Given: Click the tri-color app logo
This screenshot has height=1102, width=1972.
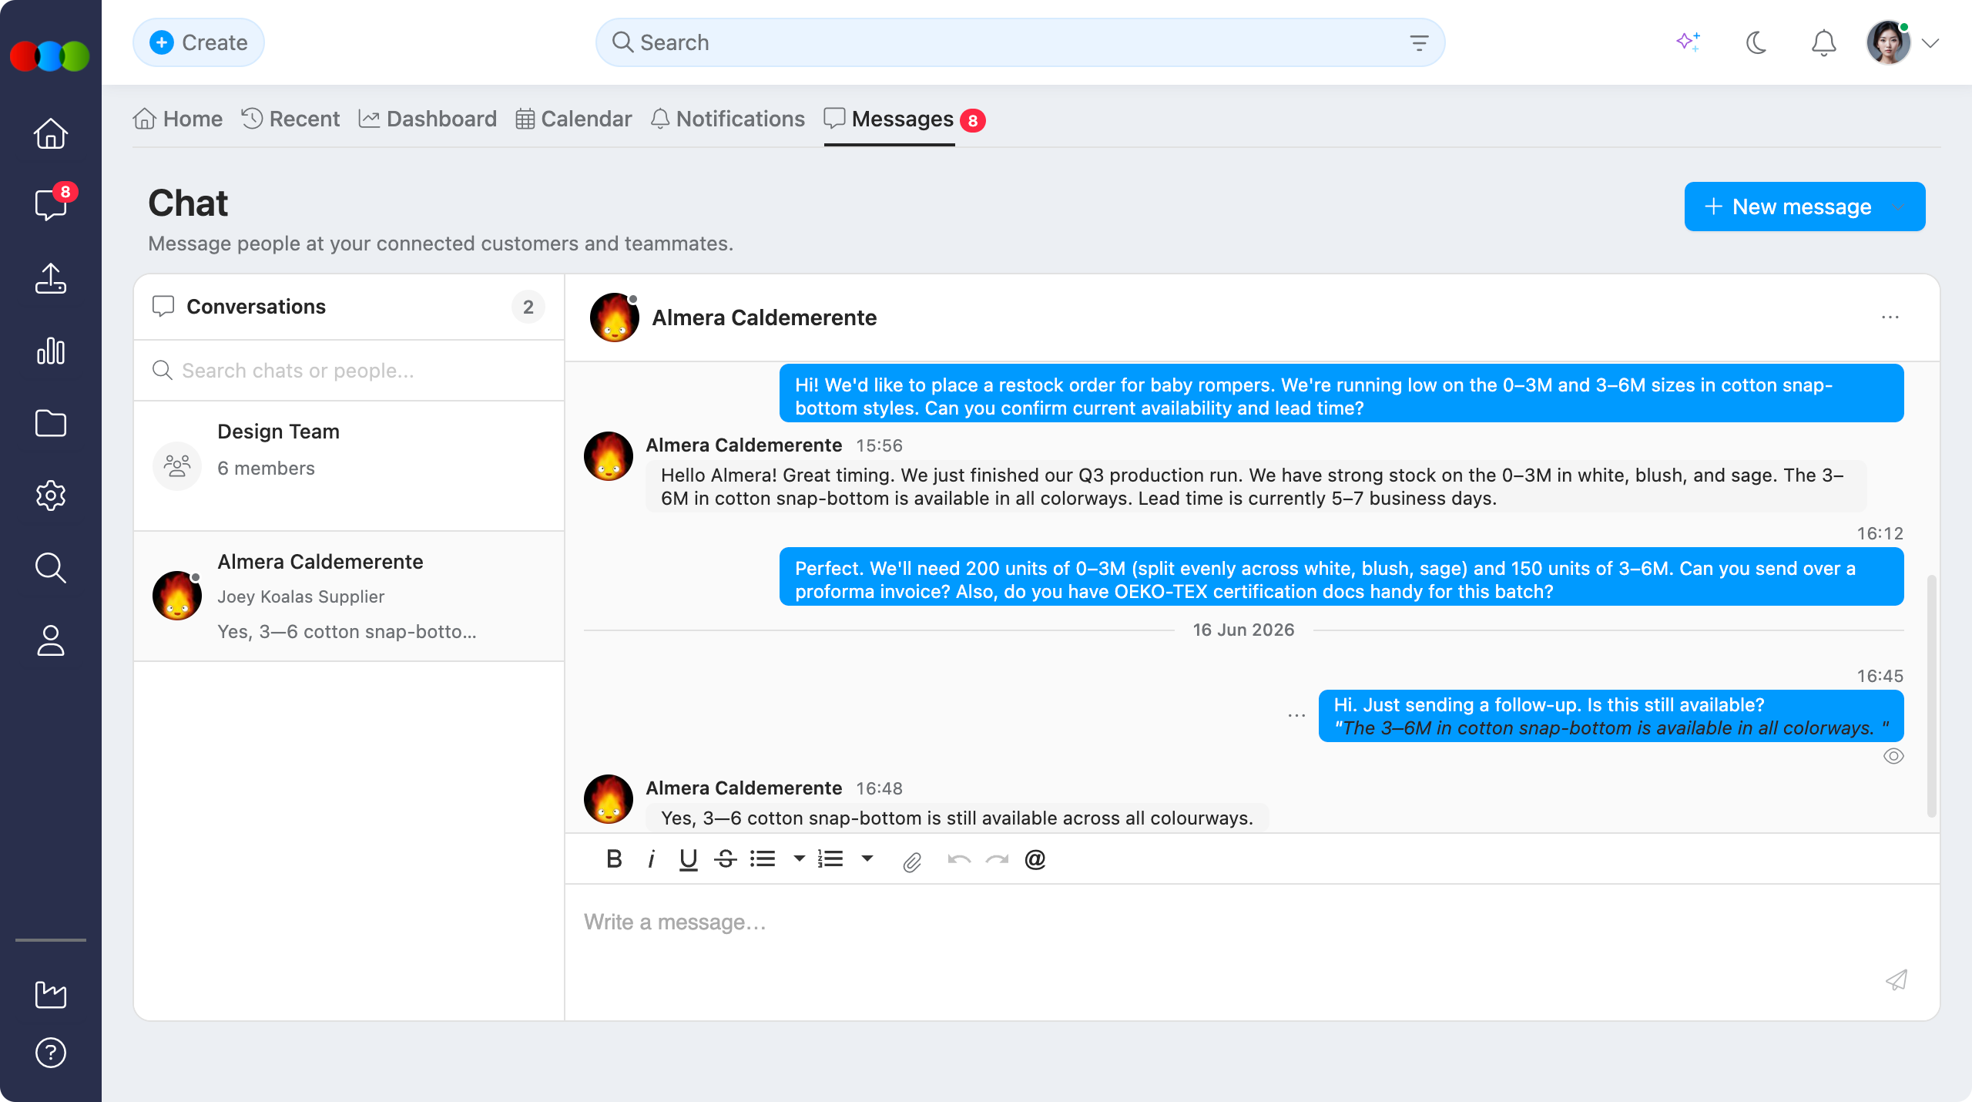Looking at the screenshot, I should (x=50, y=56).
